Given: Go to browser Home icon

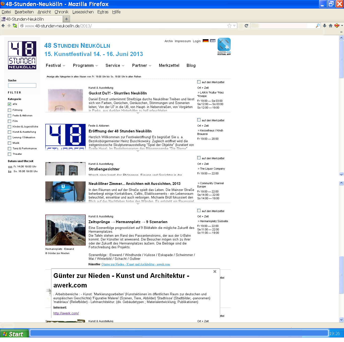Looking at the screenshot, I should tap(331, 26).
